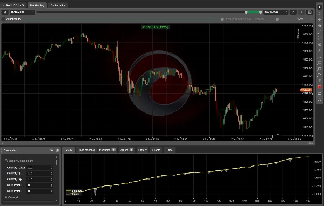Adjust Quantity (Lots) stepper arrows

tap(51, 167)
